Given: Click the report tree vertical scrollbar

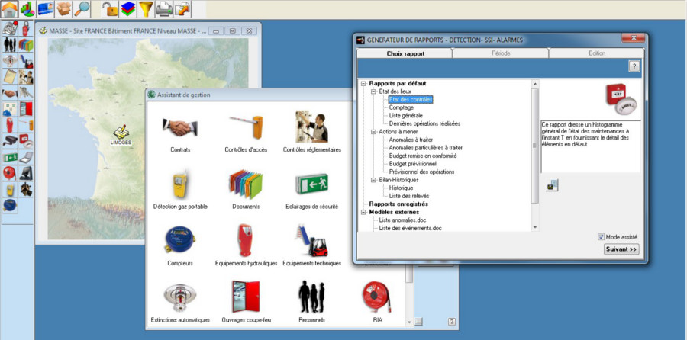Looking at the screenshot, I should (535, 146).
